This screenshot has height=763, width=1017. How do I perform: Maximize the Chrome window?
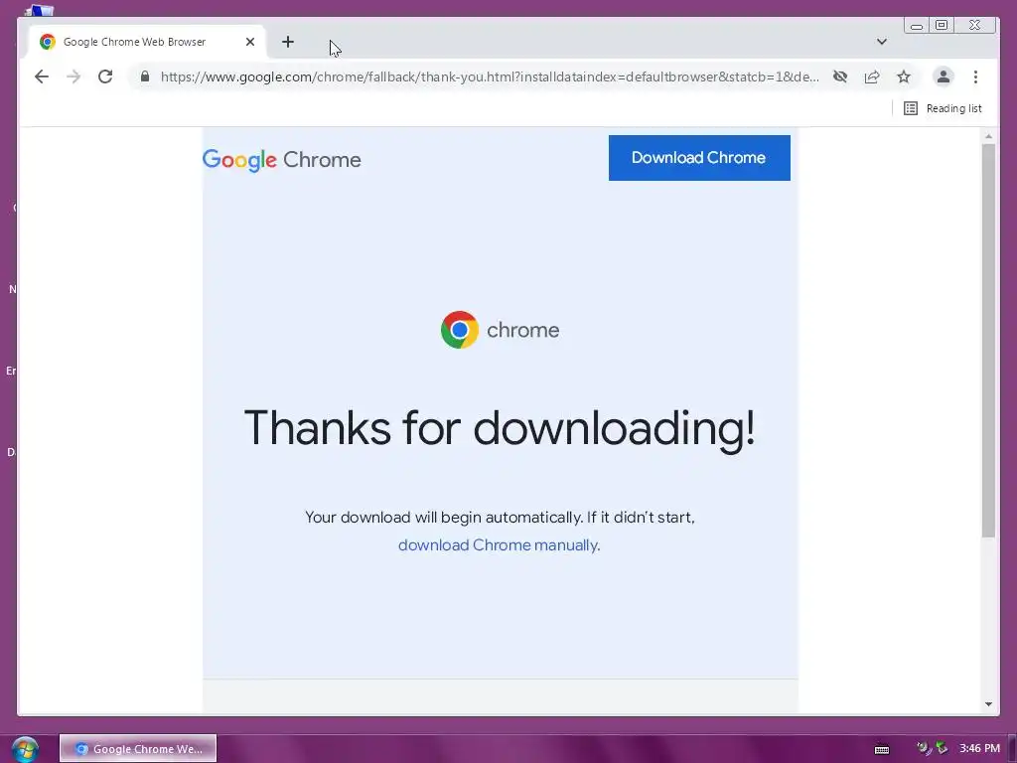(x=942, y=25)
